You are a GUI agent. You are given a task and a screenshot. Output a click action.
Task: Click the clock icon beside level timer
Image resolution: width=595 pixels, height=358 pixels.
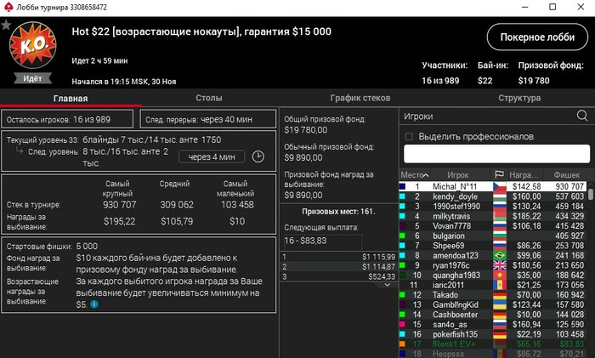258,156
